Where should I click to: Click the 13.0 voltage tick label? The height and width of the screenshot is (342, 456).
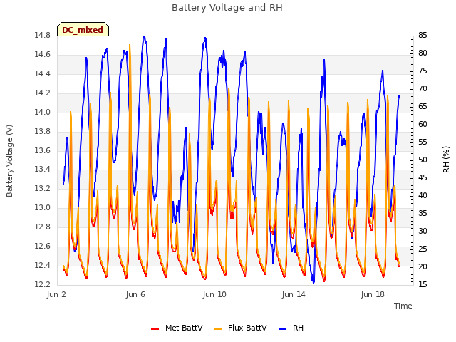pyautogui.click(x=42, y=207)
